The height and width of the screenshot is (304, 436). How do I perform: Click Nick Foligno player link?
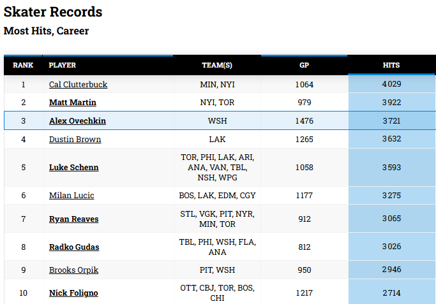pos(73,293)
